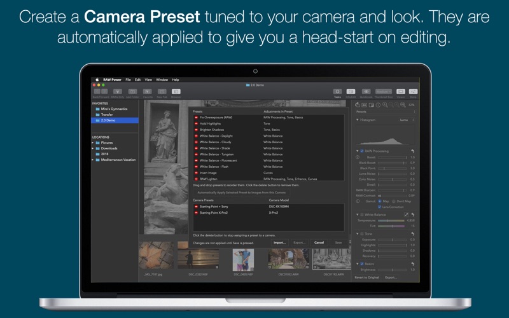Image resolution: width=509 pixels, height=318 pixels.
Task: Click the Import... button
Action: click(279, 242)
